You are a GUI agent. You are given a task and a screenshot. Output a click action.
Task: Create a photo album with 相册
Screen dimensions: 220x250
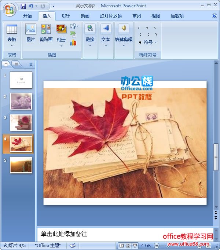point(61,33)
